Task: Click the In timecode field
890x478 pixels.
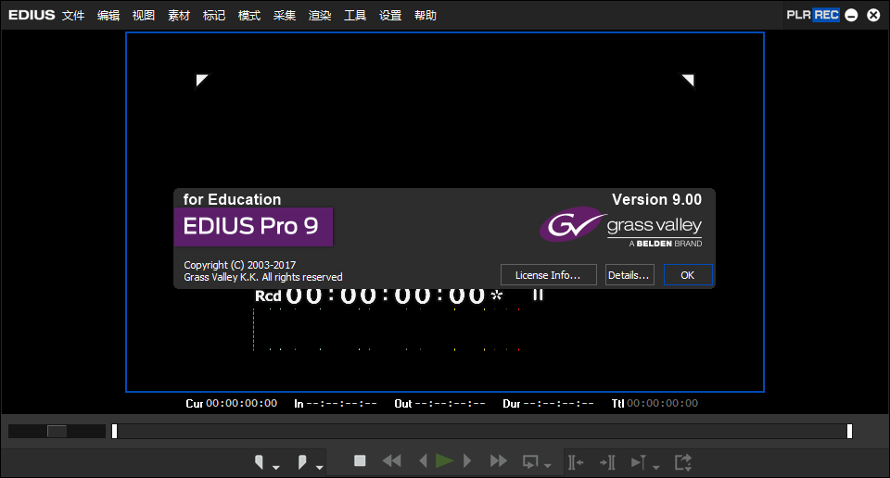Action: (x=336, y=403)
